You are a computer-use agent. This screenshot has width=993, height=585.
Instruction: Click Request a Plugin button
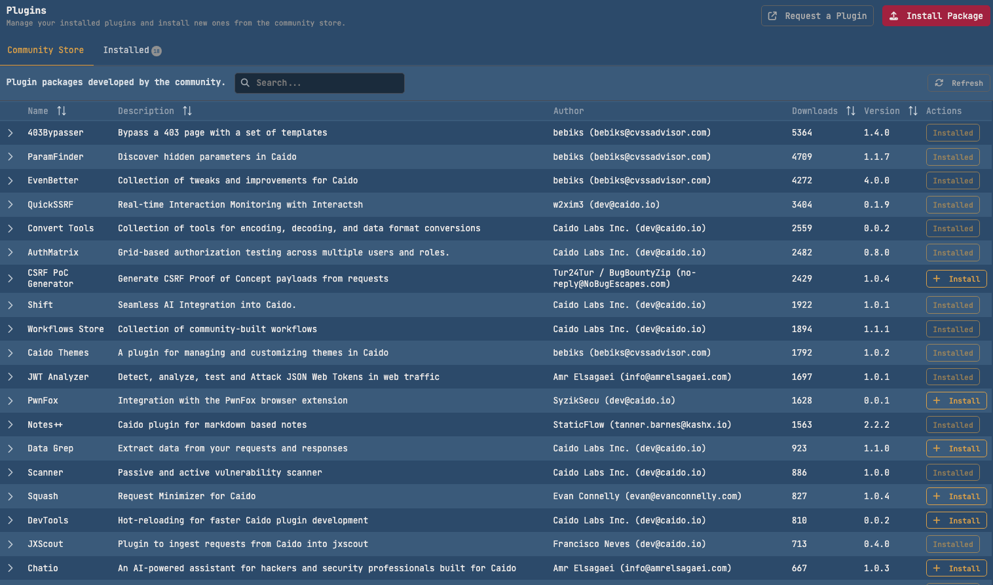coord(817,16)
